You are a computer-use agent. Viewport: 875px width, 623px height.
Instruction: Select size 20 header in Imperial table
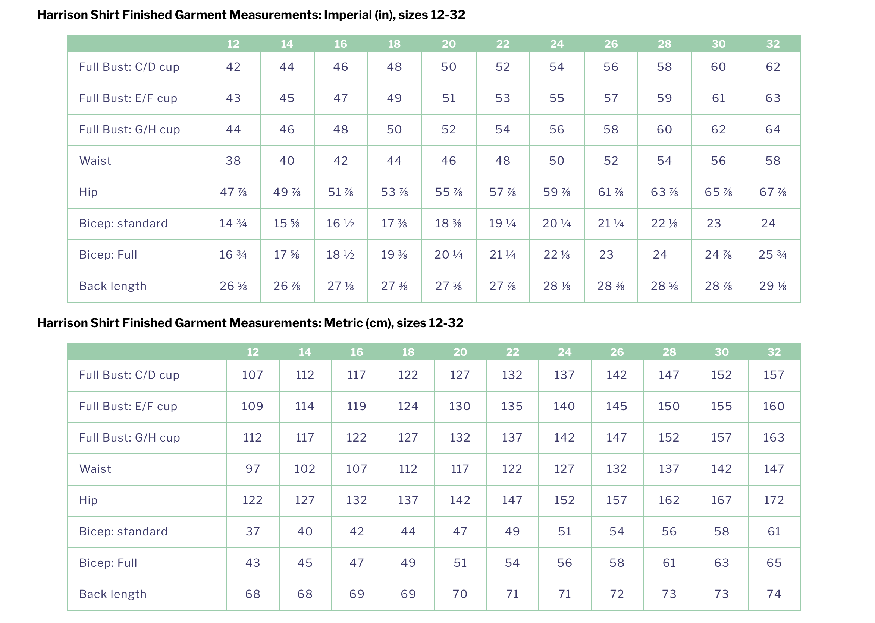[448, 44]
